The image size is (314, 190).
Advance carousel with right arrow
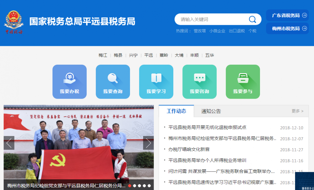[x=148, y=143]
